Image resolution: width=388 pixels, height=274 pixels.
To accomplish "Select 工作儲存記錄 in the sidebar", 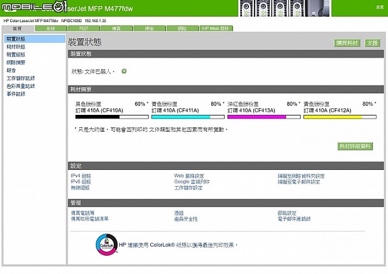I will point(20,78).
